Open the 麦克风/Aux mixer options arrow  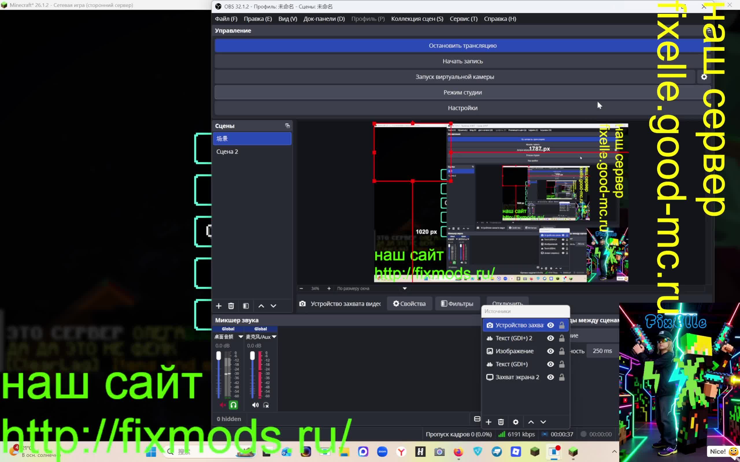[274, 337]
